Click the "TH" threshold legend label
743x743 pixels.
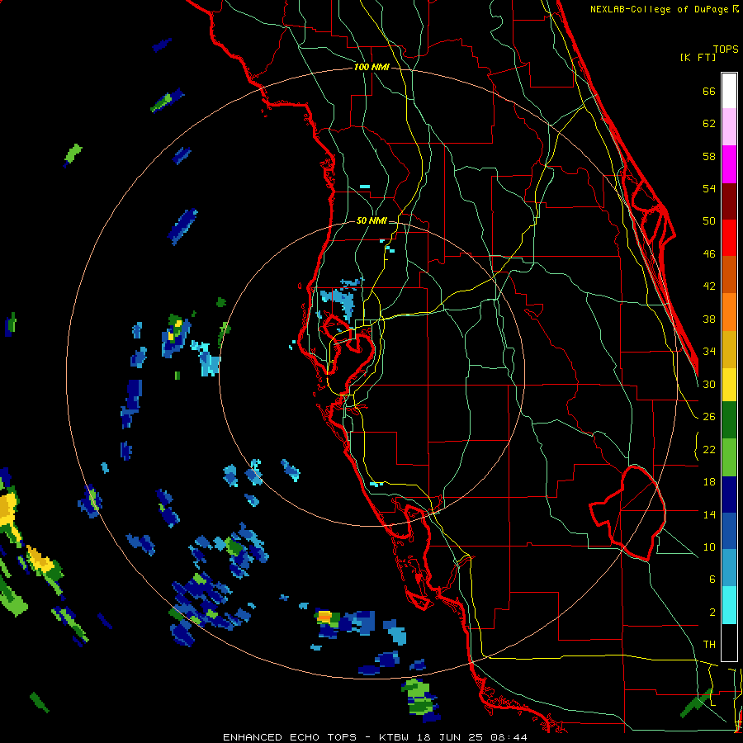click(709, 645)
